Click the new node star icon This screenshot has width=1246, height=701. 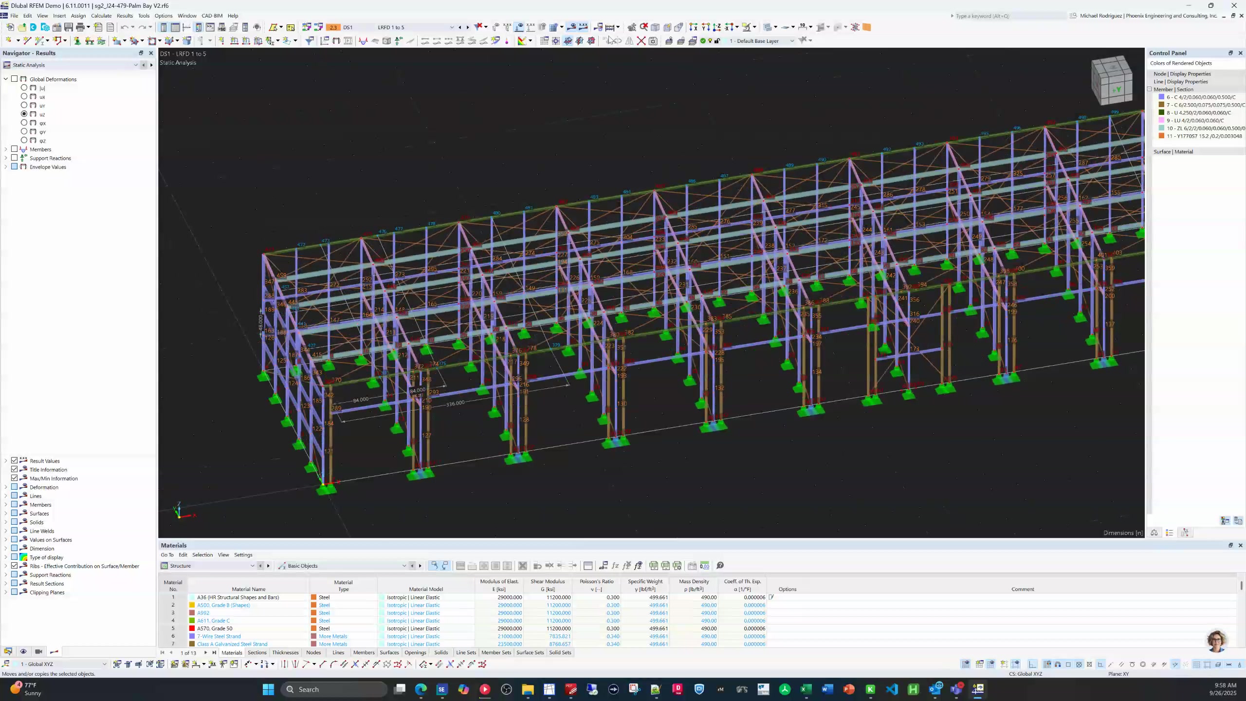(8, 41)
